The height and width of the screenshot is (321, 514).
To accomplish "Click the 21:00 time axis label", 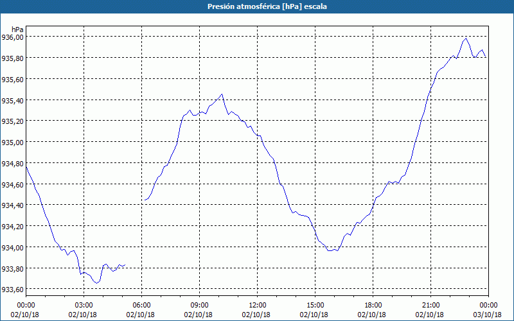I will (x=430, y=306).
